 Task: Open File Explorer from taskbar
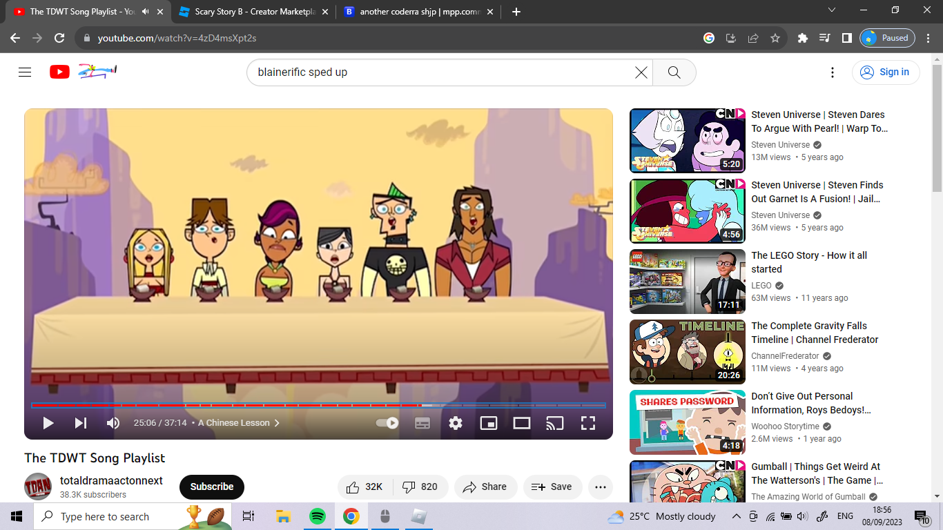283,516
